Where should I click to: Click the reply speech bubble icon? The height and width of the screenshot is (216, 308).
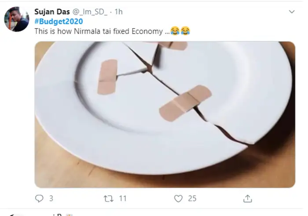click(39, 198)
